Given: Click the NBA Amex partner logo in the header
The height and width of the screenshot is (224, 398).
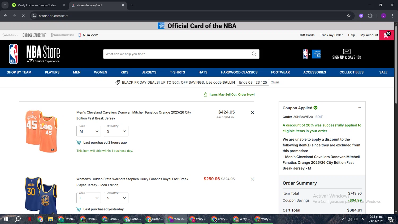Looking at the screenshot, I should pos(312,54).
